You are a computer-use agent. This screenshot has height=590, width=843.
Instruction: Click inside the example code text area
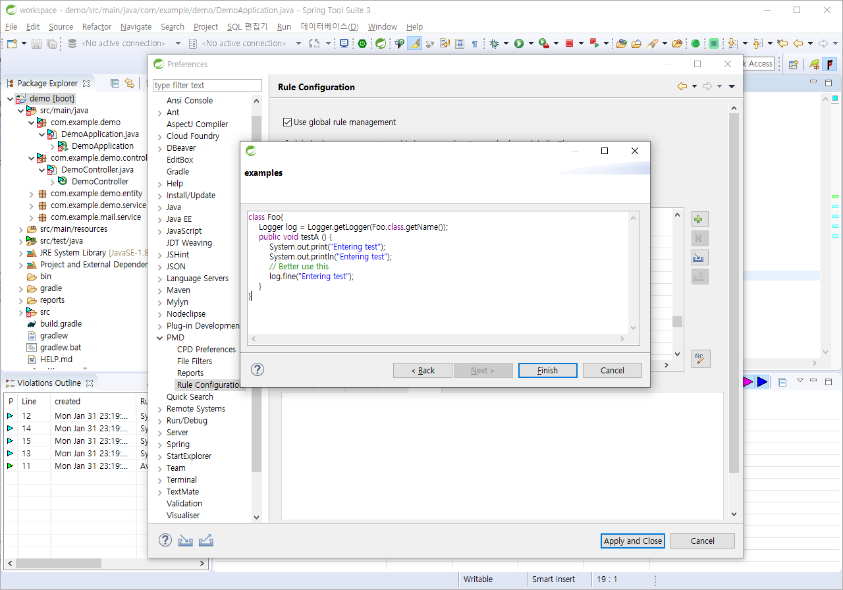(438, 273)
